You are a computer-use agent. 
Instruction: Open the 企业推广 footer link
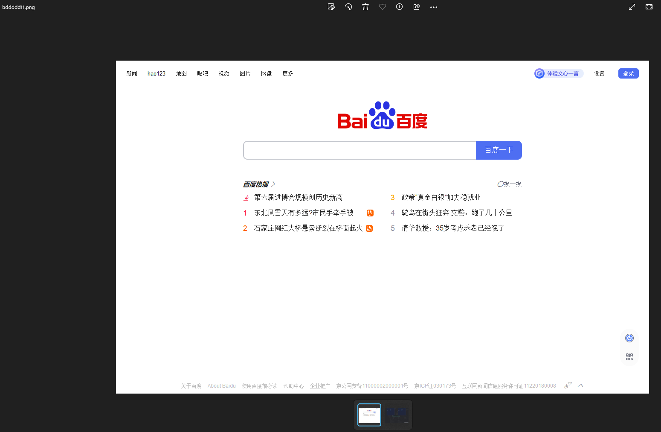(x=320, y=386)
